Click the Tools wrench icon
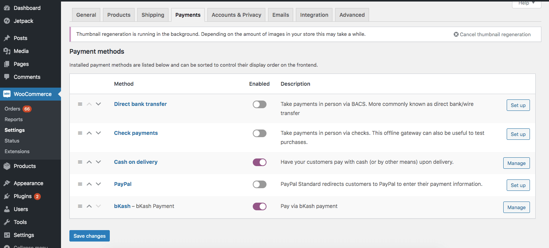549x248 pixels. [7, 222]
